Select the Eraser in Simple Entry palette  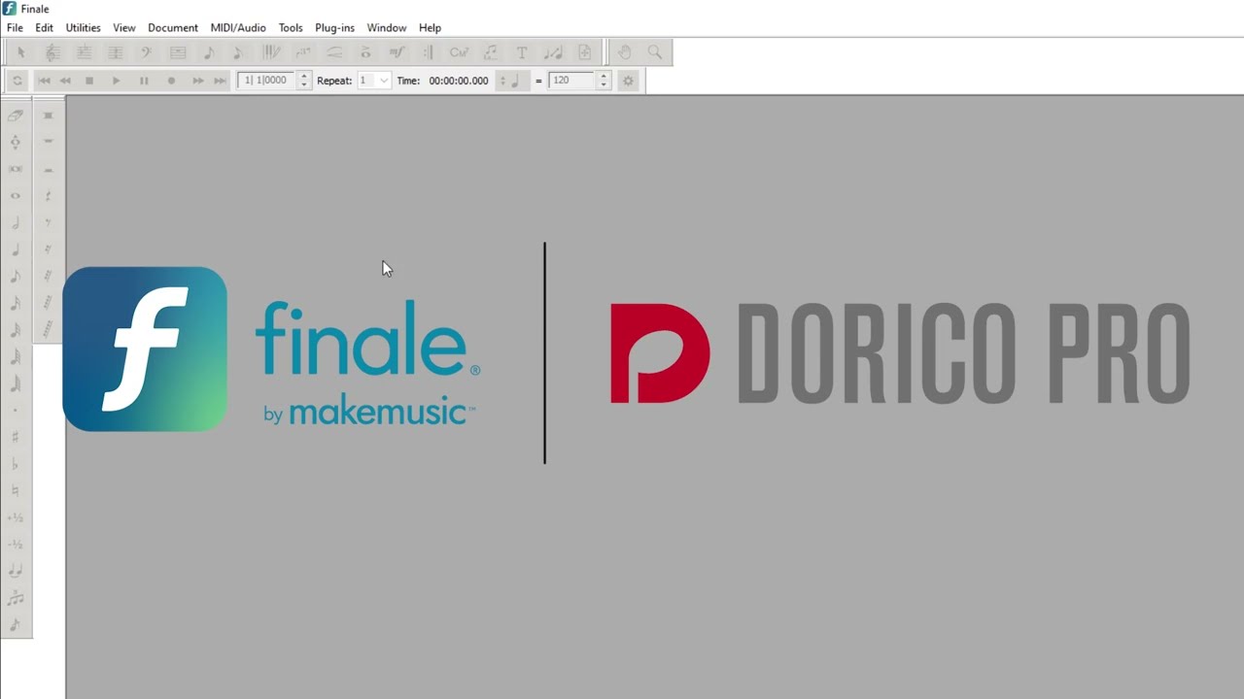tap(15, 115)
